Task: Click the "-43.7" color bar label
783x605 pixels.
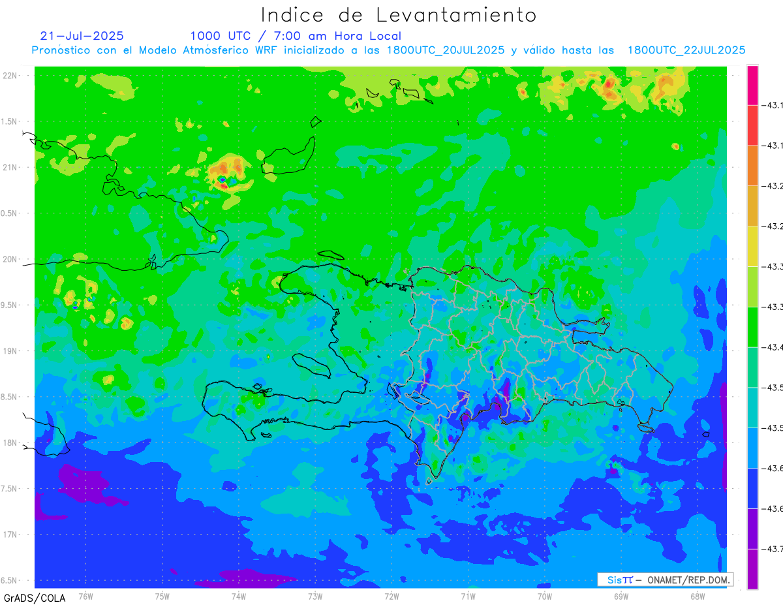Action: [773, 549]
